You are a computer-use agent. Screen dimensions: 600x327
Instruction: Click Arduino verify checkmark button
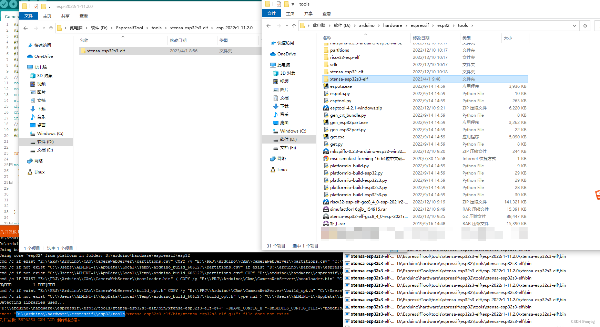(3, 4)
